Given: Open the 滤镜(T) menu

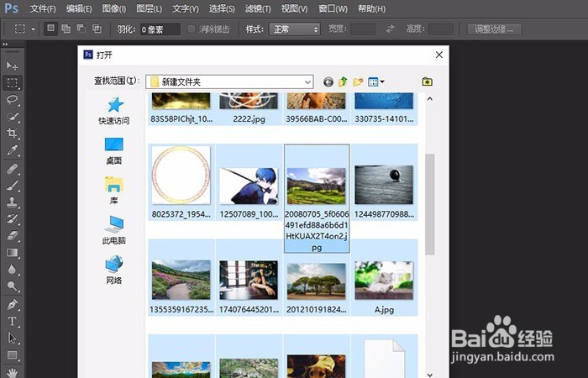Looking at the screenshot, I should point(258,8).
